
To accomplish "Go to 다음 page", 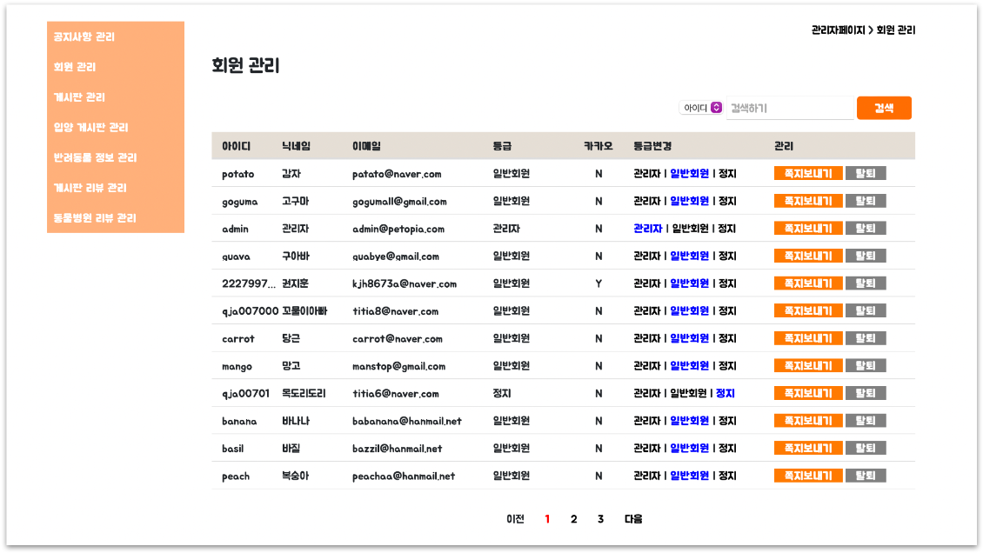I will (x=633, y=519).
